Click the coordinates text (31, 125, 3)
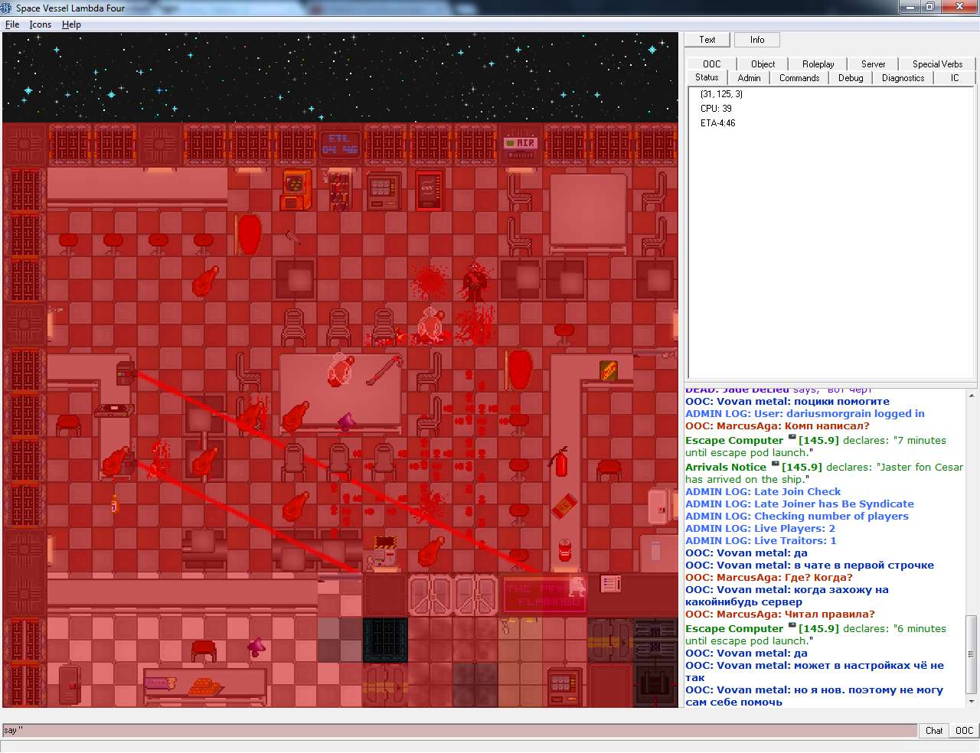The width and height of the screenshot is (980, 753). pyautogui.click(x=721, y=94)
